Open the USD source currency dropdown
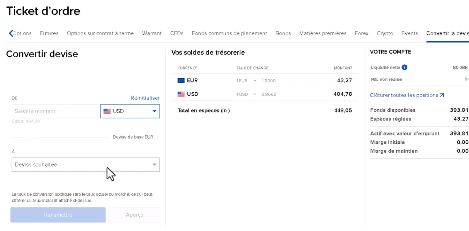Viewport: 469px width, 231px height. [x=130, y=111]
